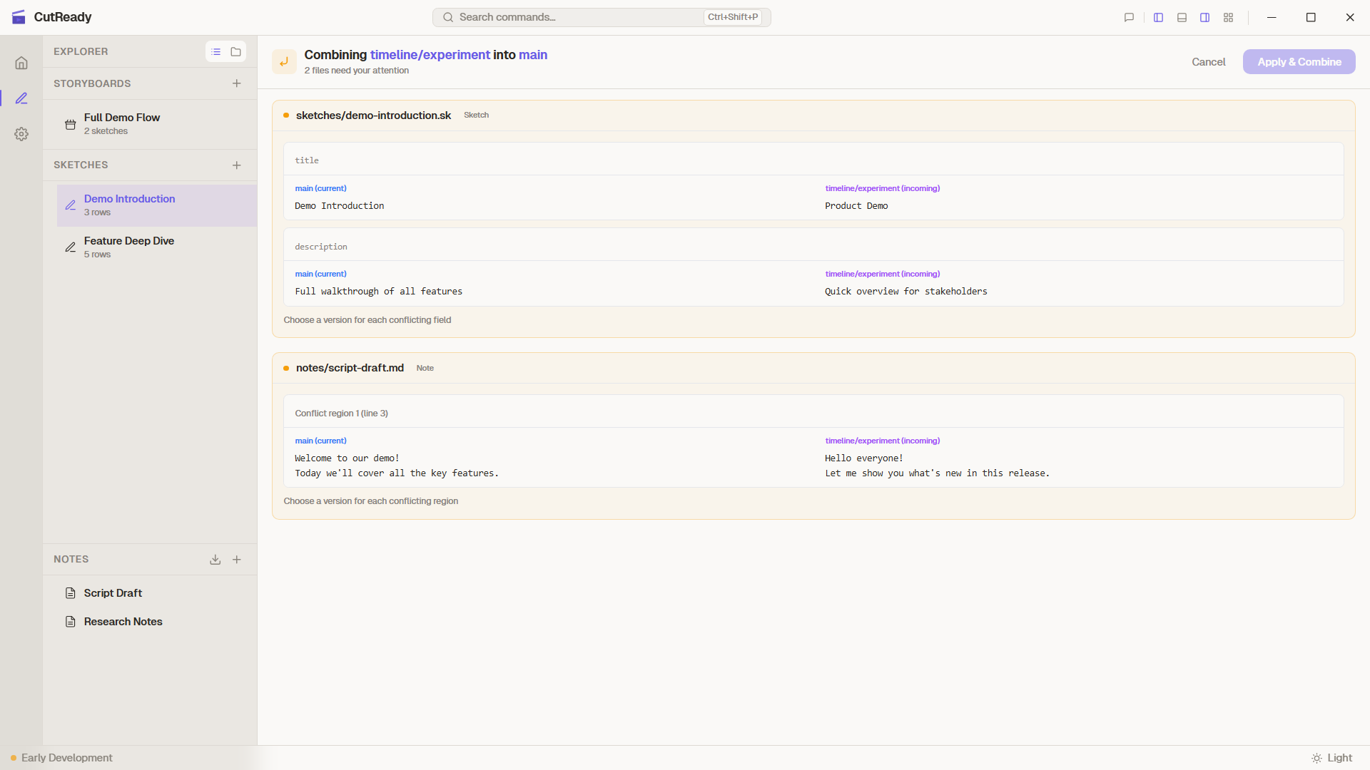Switch the explorer to list view mode
Image resolution: width=1370 pixels, height=770 pixels.
coord(215,51)
